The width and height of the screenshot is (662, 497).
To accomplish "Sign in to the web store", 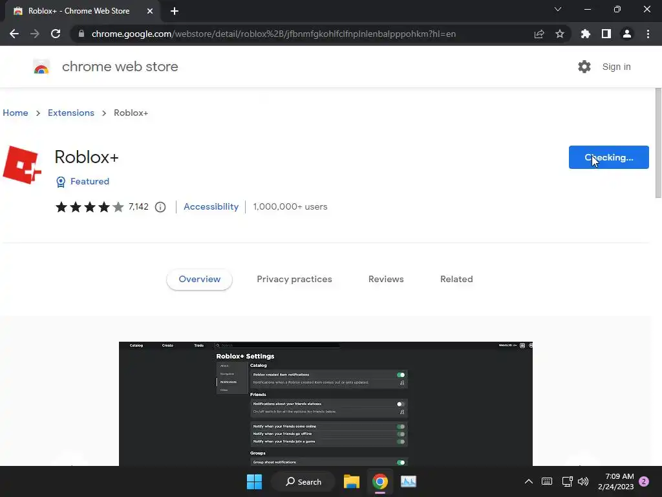I will point(616,67).
